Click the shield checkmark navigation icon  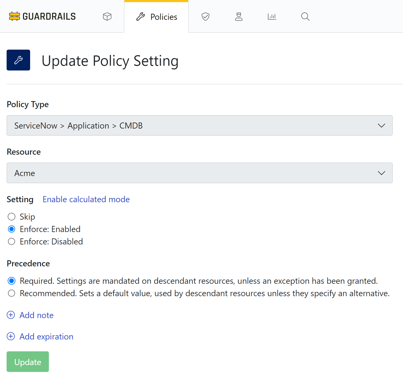click(x=205, y=16)
